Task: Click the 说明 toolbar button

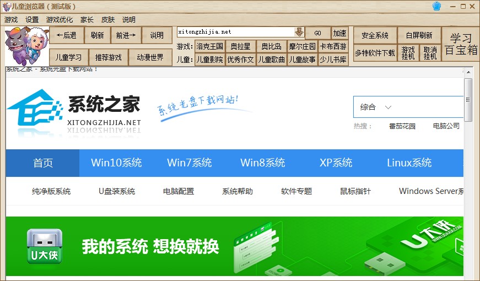Action: pos(157,35)
